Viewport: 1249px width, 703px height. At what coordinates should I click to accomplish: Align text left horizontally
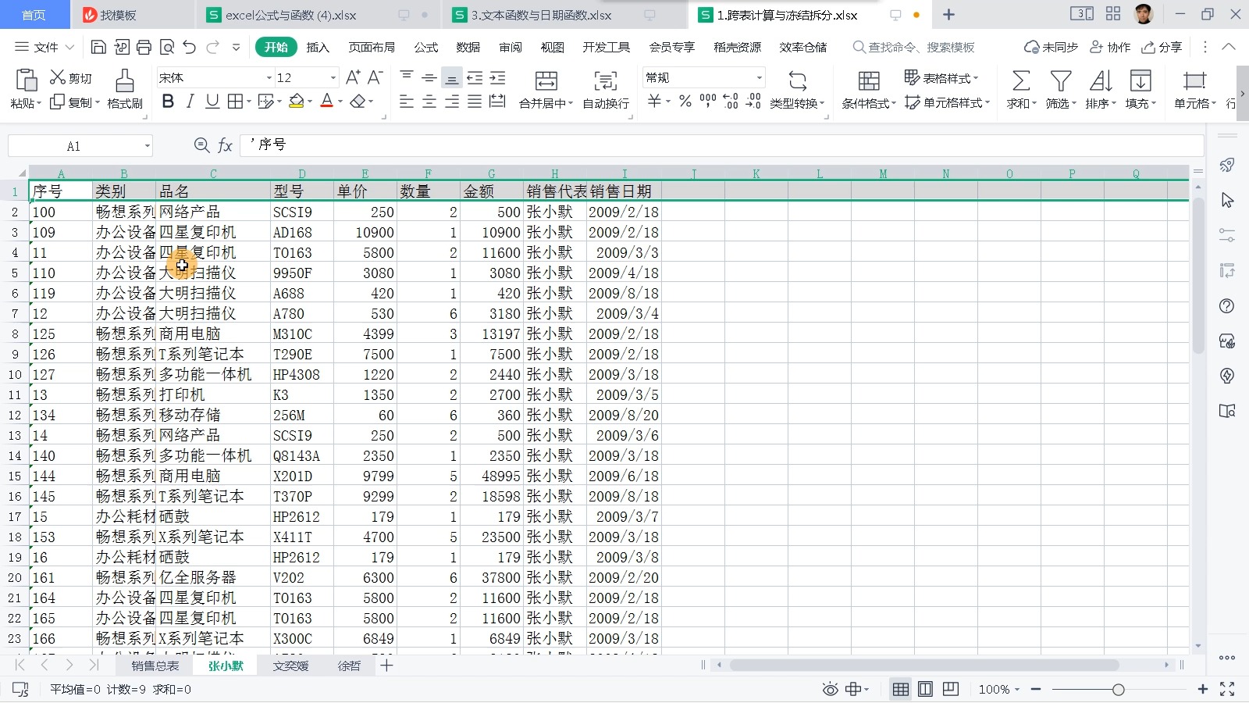point(406,102)
